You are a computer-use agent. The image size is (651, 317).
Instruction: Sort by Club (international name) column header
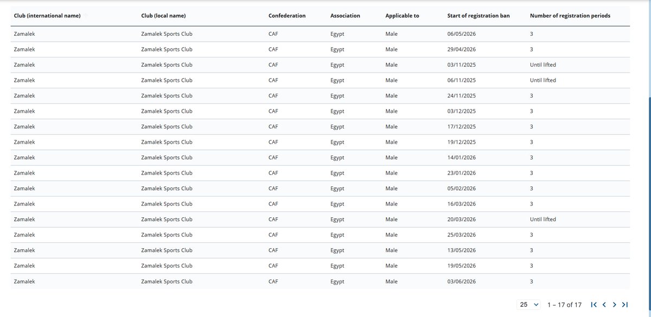[x=47, y=16]
